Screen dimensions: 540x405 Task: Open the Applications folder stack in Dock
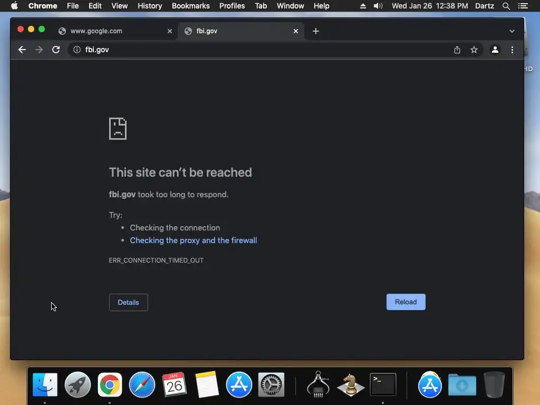(x=430, y=384)
